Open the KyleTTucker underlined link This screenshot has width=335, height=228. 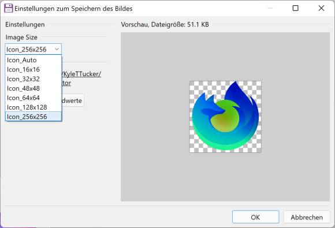pos(81,79)
